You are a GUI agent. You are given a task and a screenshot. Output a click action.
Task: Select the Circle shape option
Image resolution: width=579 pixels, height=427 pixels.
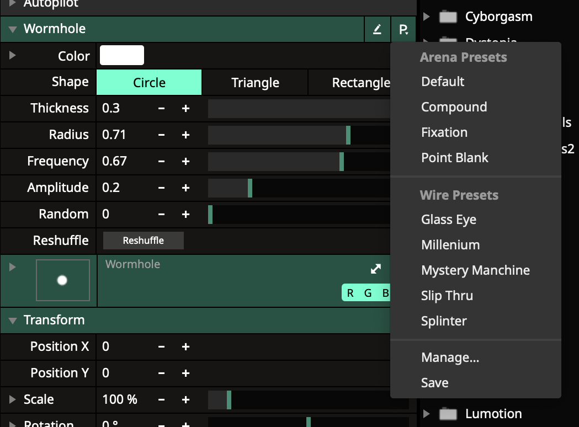pyautogui.click(x=149, y=83)
